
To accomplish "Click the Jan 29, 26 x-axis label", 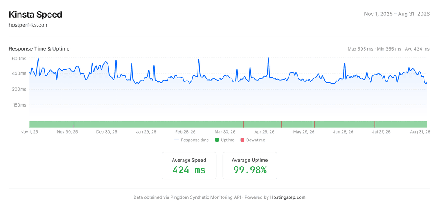I will [146, 132].
